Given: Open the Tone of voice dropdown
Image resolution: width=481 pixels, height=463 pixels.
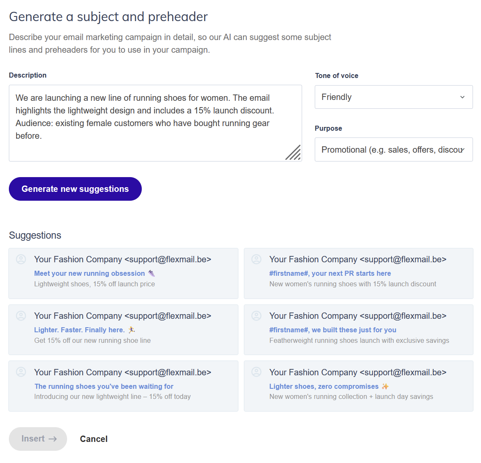Looking at the screenshot, I should (393, 97).
